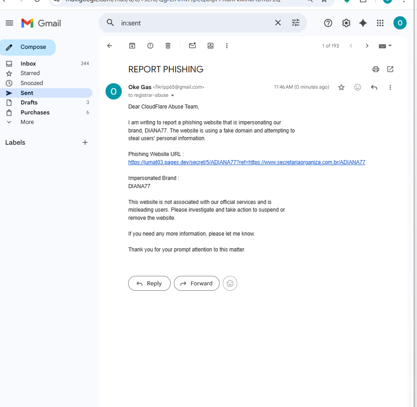This screenshot has width=417, height=407.
Task: Click the Reply button below message
Action: (x=149, y=283)
